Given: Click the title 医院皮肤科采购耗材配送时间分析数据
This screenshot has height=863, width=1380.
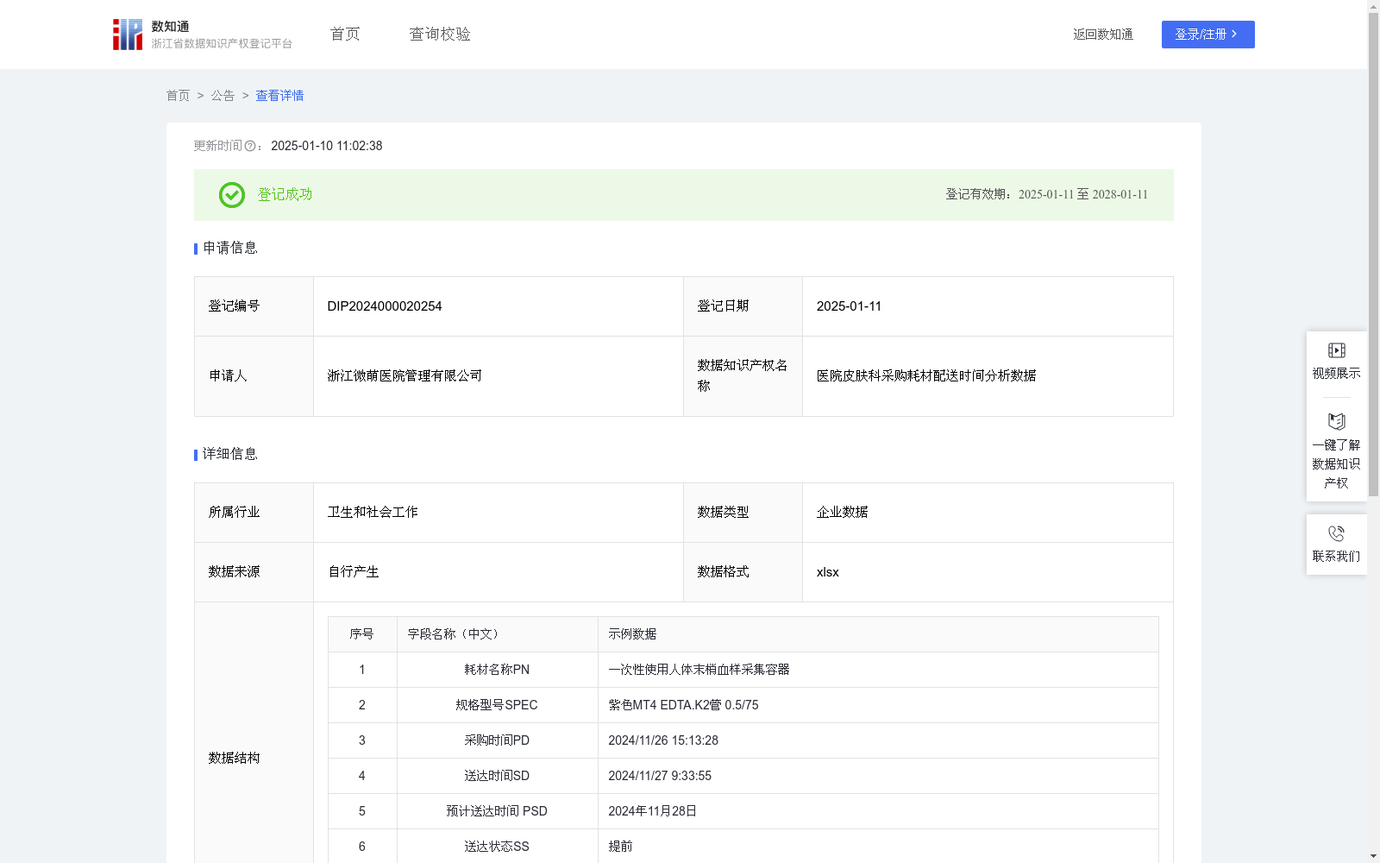Looking at the screenshot, I should (x=926, y=376).
